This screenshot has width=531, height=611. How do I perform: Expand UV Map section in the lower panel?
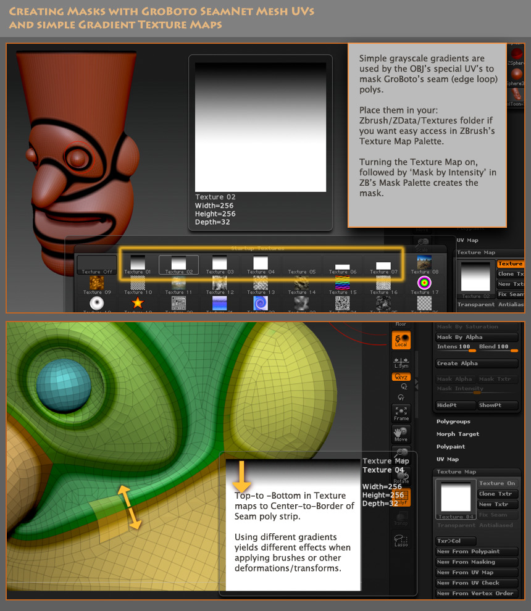pyautogui.click(x=448, y=459)
